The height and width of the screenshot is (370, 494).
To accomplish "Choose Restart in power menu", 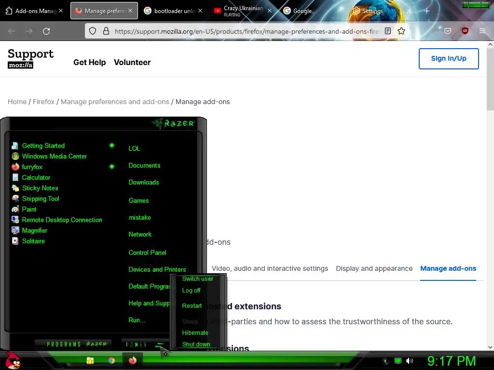I will click(192, 306).
